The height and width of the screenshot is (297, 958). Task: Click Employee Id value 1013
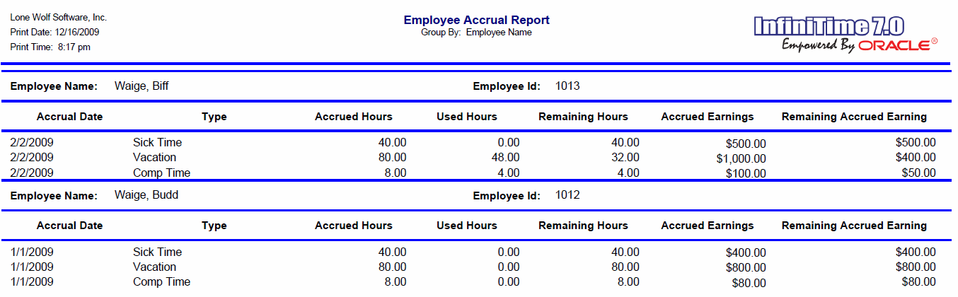click(x=567, y=86)
